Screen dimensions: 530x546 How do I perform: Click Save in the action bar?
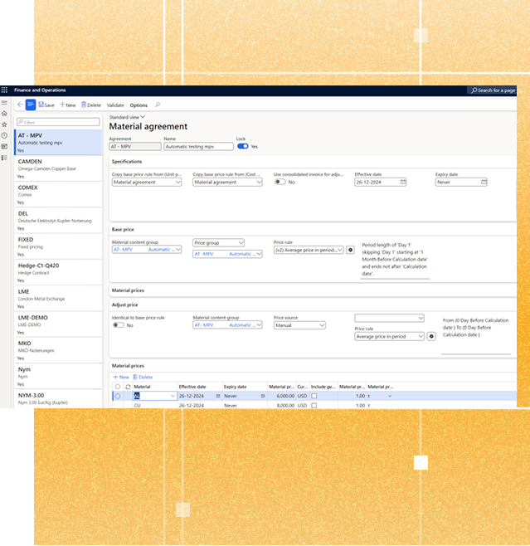[x=46, y=105]
